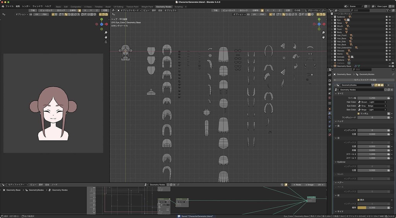Viewport: 396px width, 218px height.
Task: Expand the Hair_Extensions collection
Action: pyautogui.click(x=332, y=48)
